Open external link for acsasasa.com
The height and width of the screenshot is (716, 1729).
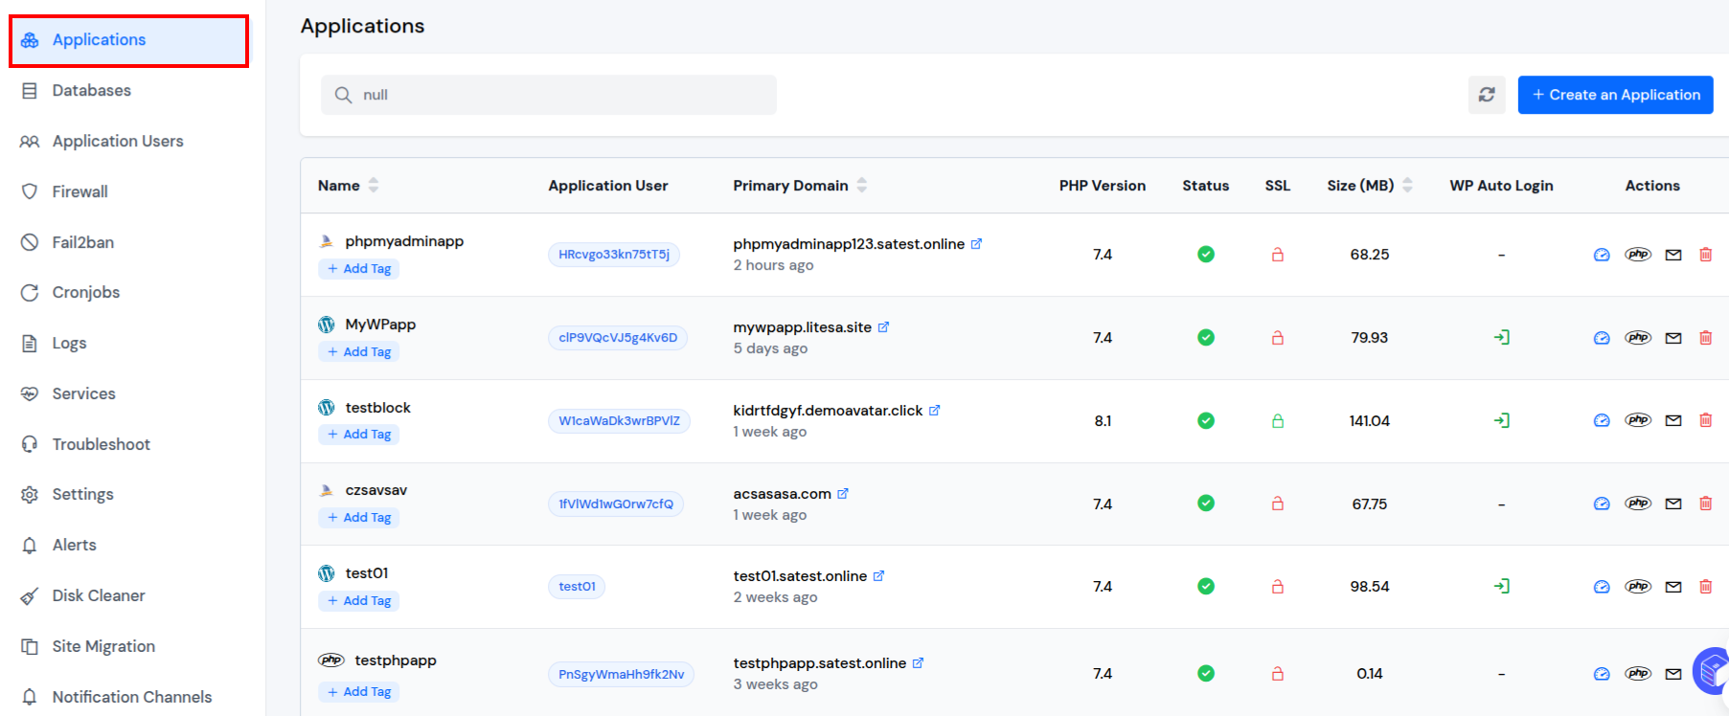(x=843, y=494)
